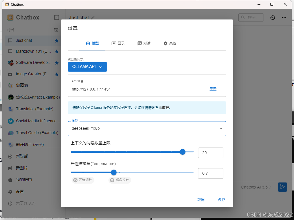Toggle star for Software Developer chat

click(x=57, y=63)
